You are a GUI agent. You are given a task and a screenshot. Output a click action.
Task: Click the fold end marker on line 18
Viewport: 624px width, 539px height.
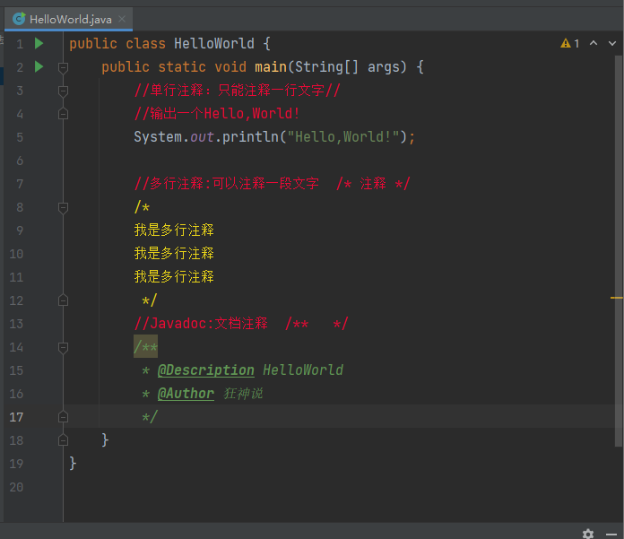click(x=63, y=440)
